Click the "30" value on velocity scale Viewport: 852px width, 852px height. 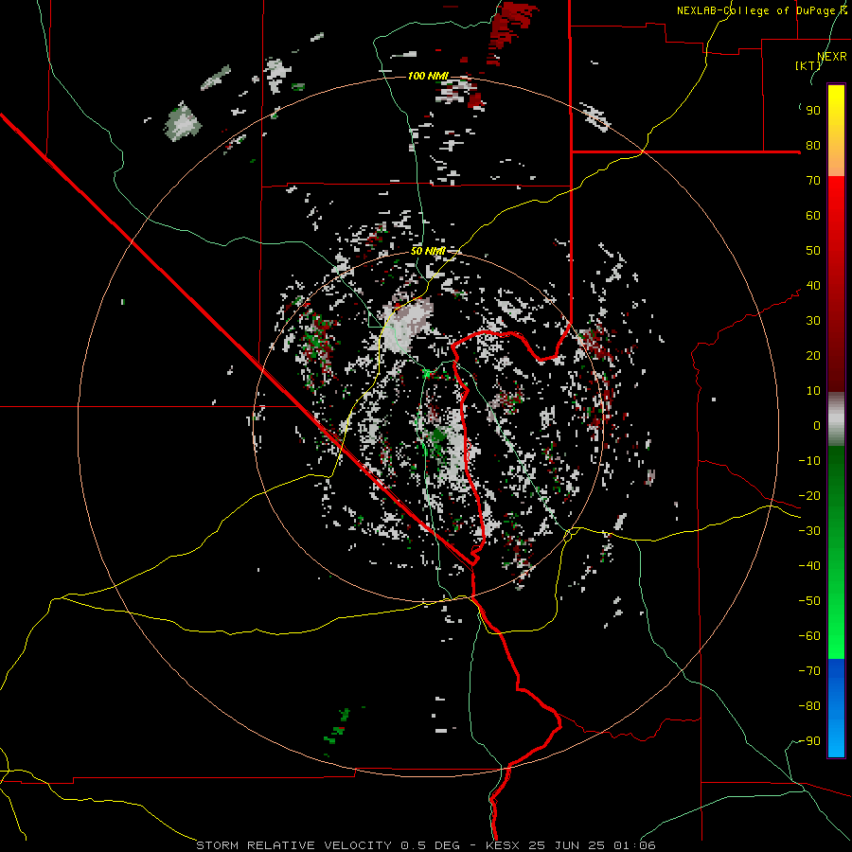pos(813,321)
